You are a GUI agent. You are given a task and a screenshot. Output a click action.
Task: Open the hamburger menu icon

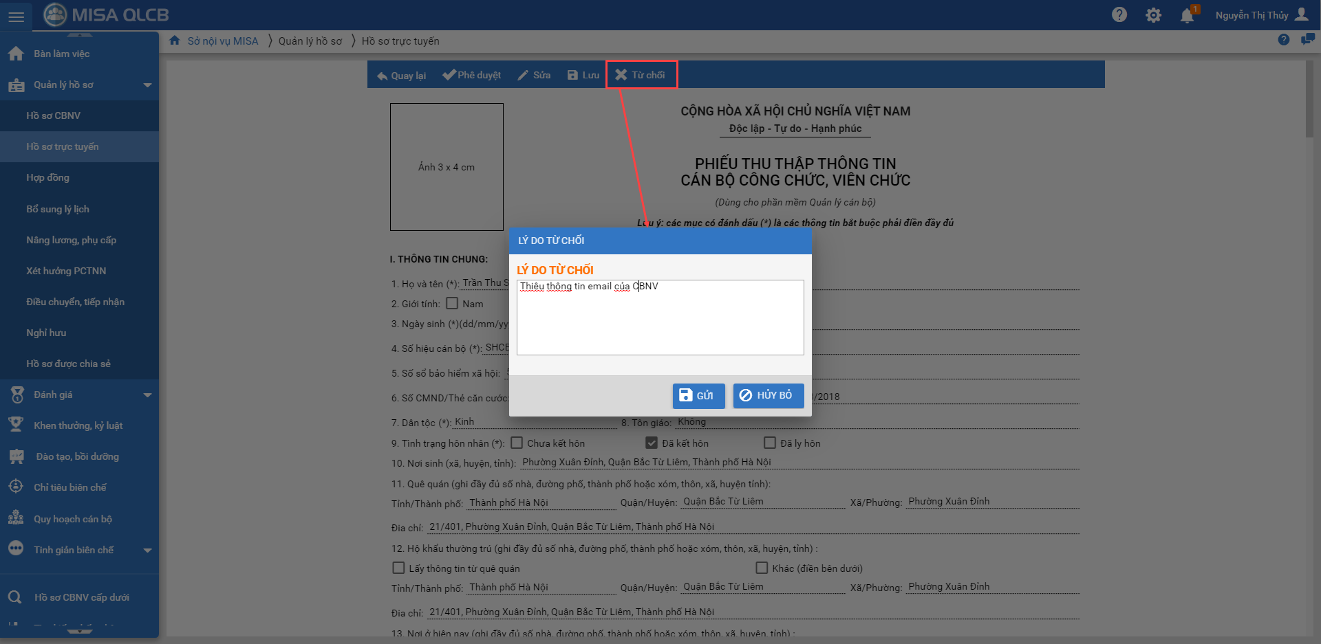(16, 16)
